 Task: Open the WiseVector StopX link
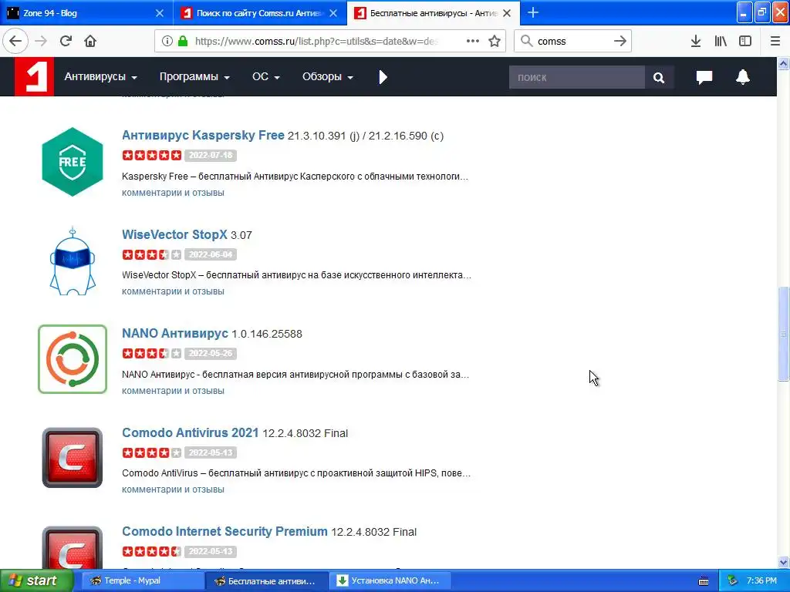pyautogui.click(x=174, y=234)
